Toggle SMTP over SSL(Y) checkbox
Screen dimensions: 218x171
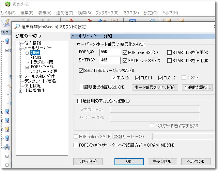coord(125,60)
